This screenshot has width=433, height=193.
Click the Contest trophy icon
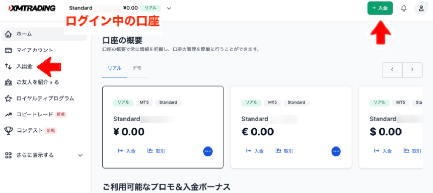[8, 130]
